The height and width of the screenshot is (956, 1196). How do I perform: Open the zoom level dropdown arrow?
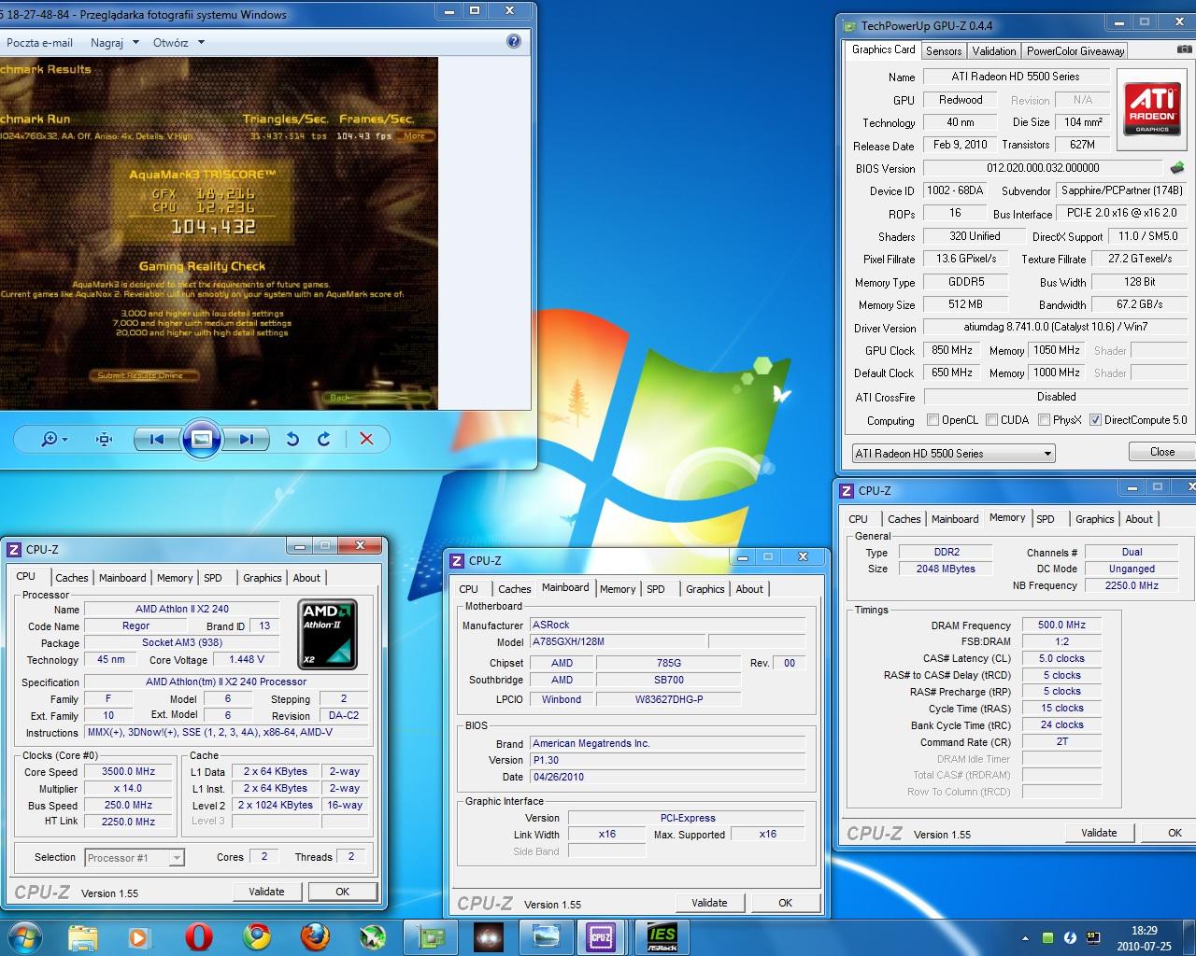tap(64, 440)
